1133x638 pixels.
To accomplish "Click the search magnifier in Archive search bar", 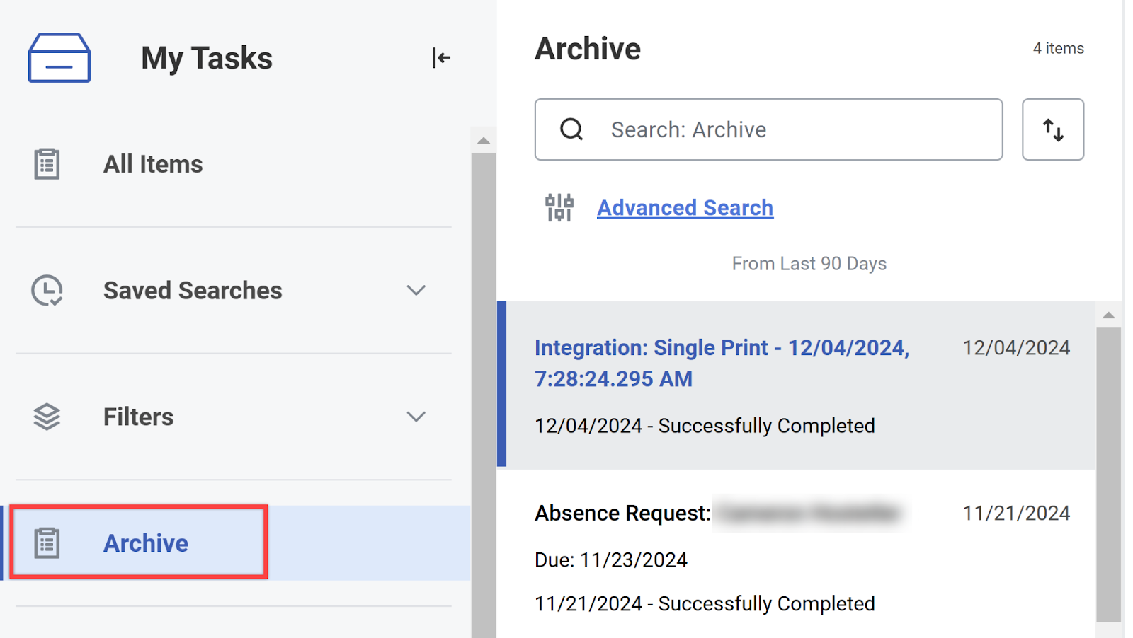I will pyautogui.click(x=571, y=129).
